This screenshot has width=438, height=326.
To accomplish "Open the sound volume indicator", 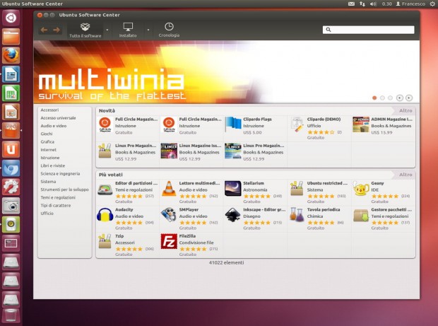I will coord(373,4).
